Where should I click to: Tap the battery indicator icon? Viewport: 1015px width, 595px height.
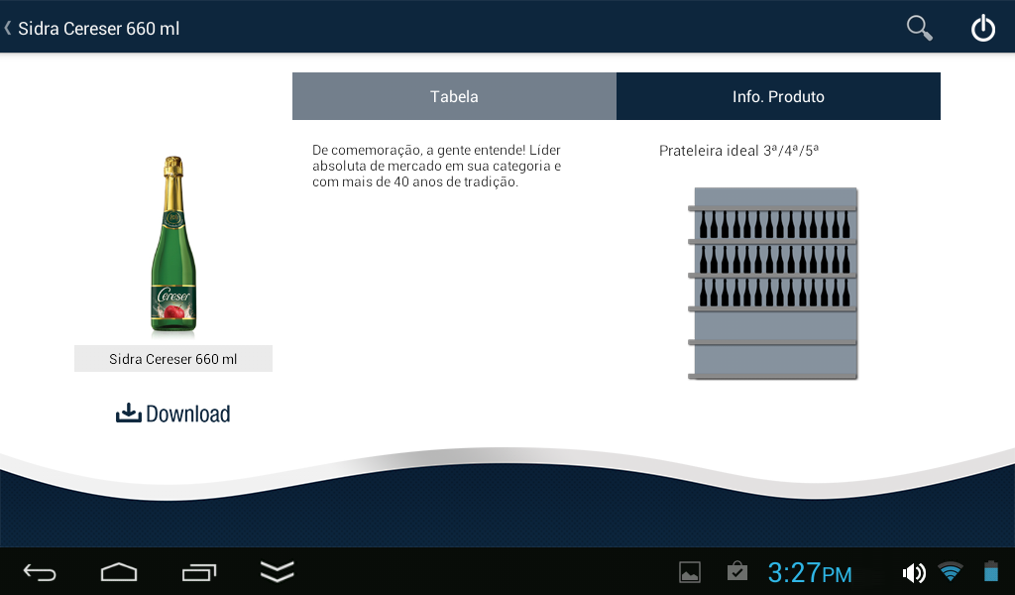pyautogui.click(x=991, y=571)
